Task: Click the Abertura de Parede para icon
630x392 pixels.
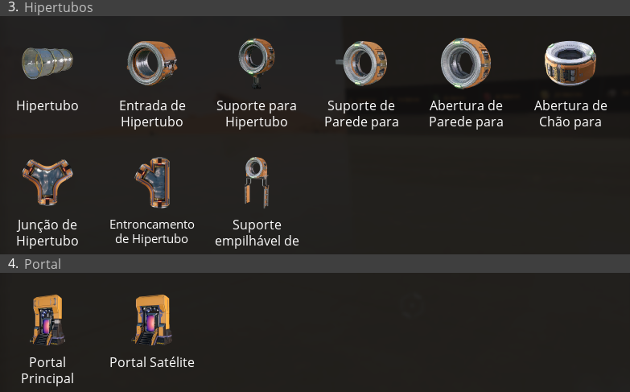Action: 466,62
